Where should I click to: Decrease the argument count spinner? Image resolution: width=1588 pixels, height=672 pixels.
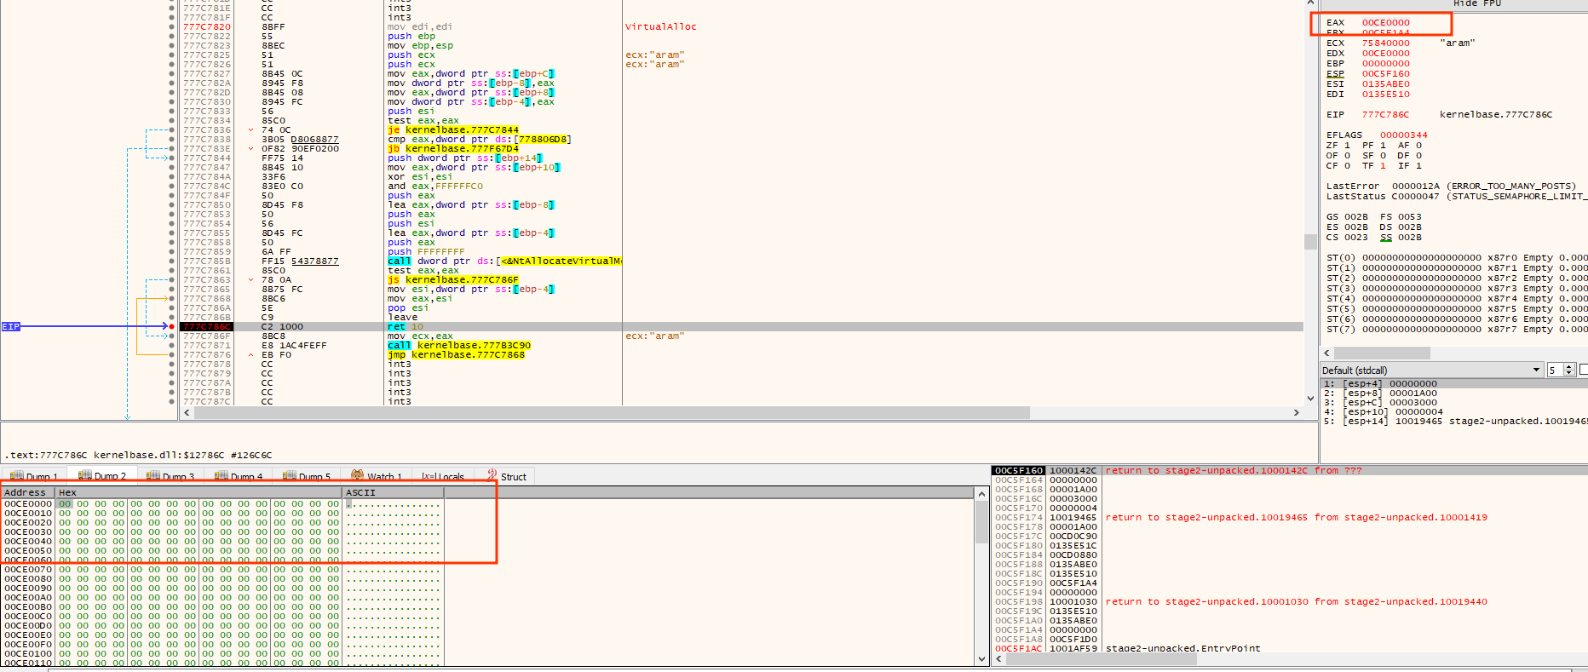tap(1569, 374)
